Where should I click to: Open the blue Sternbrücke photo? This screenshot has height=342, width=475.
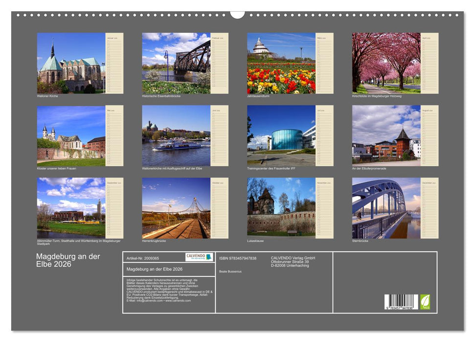(x=386, y=208)
